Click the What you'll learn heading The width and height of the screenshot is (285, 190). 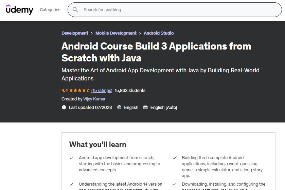pyautogui.click(x=97, y=145)
